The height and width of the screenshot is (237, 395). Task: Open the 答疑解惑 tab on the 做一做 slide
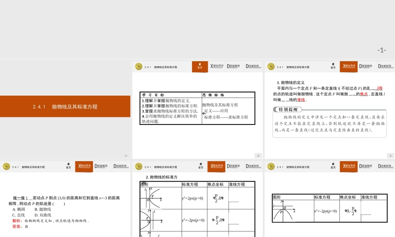tap(101, 166)
